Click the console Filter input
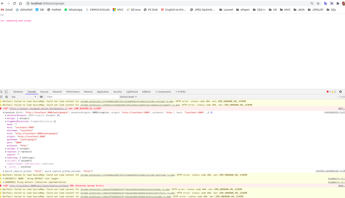Screen dimensions: 345x198 click(82, 96)
